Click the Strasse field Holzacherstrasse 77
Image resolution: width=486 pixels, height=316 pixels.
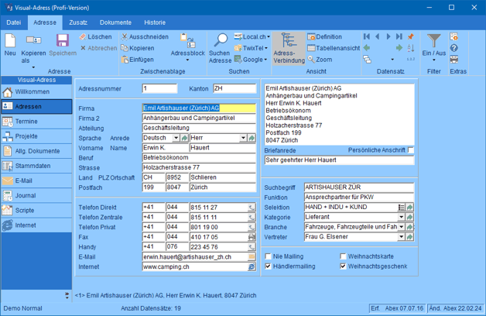coord(199,167)
